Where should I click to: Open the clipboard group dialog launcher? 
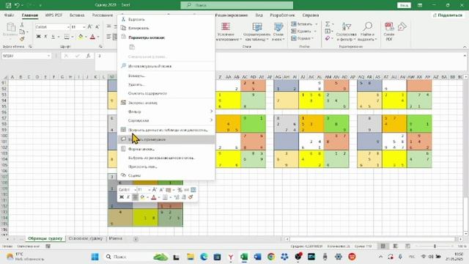click(30, 46)
